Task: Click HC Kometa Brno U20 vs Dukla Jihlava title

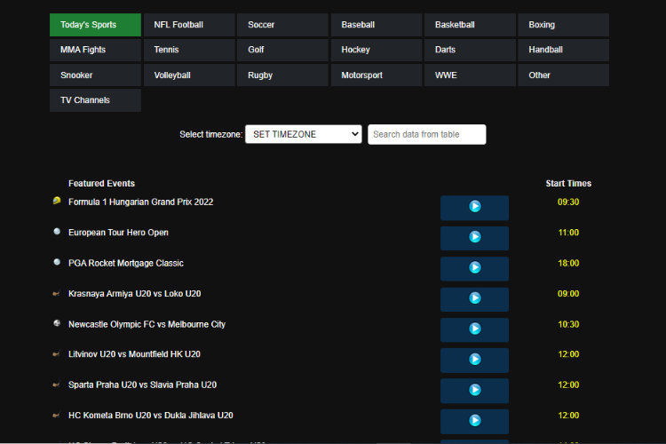Action: pos(150,416)
